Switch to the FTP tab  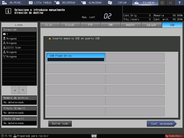coord(90,25)
